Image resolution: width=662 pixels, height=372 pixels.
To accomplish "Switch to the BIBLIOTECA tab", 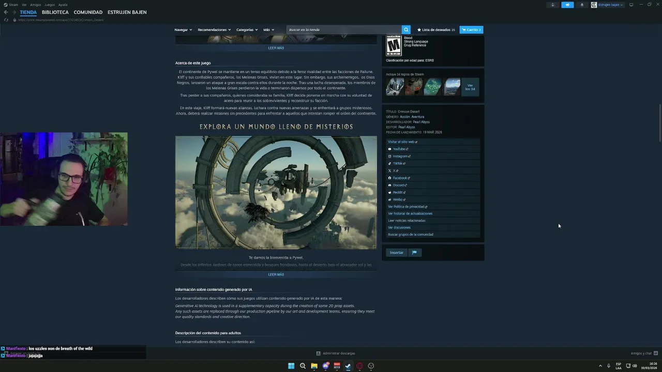I will [x=55, y=12].
